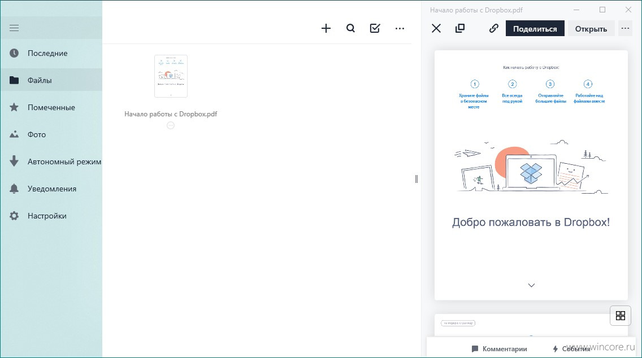
Task: Click the download arrow icon for Автономный режим
Action: coord(14,161)
